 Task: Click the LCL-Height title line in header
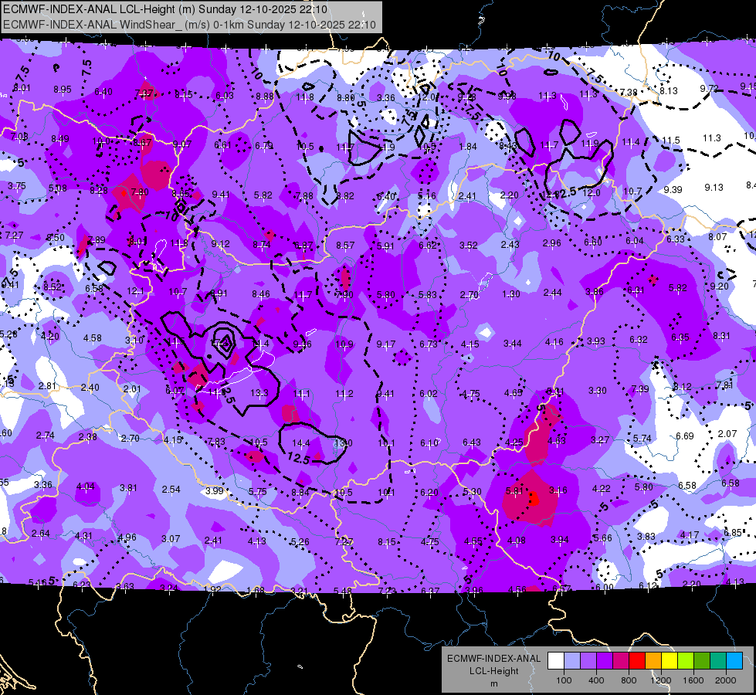pyautogui.click(x=165, y=9)
